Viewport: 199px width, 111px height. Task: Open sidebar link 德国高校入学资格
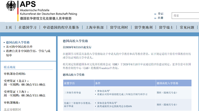(18, 42)
